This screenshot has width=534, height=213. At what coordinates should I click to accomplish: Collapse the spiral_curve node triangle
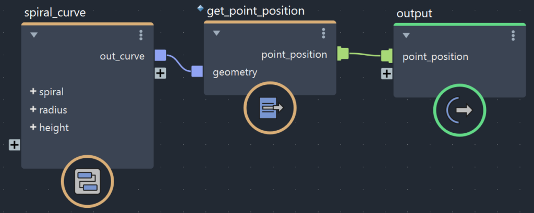point(34,35)
